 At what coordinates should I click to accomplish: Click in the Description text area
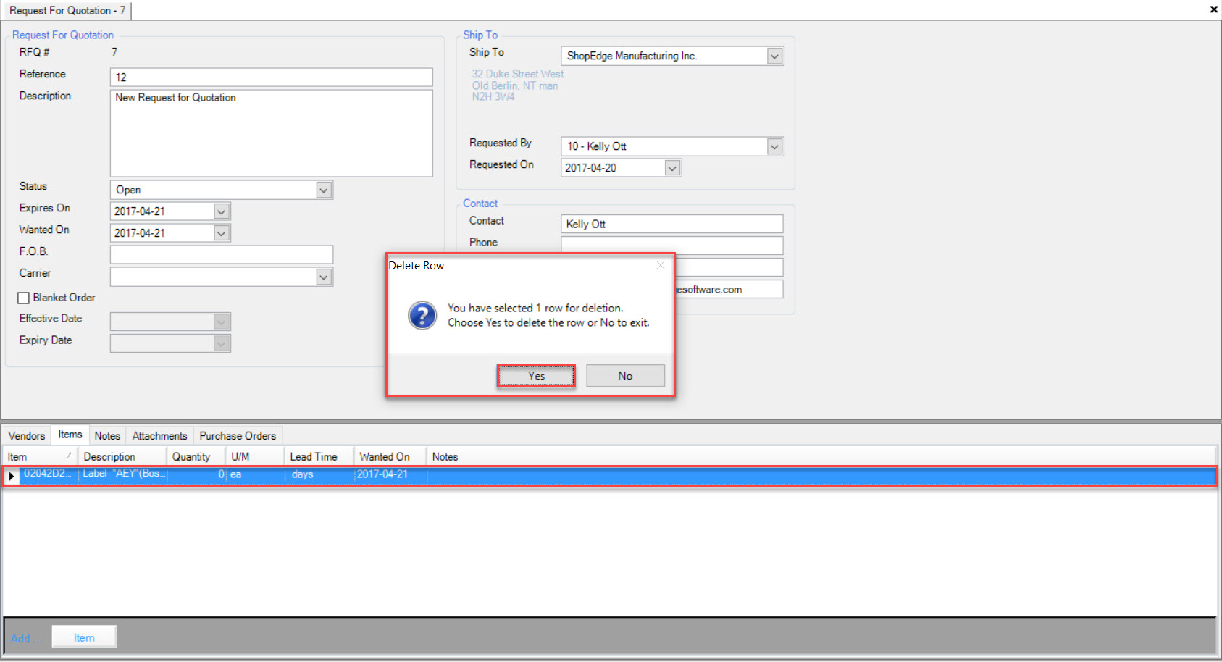[272, 133]
